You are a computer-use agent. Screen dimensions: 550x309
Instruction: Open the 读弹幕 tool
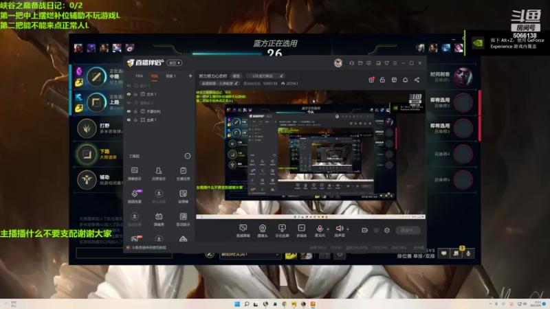click(183, 196)
